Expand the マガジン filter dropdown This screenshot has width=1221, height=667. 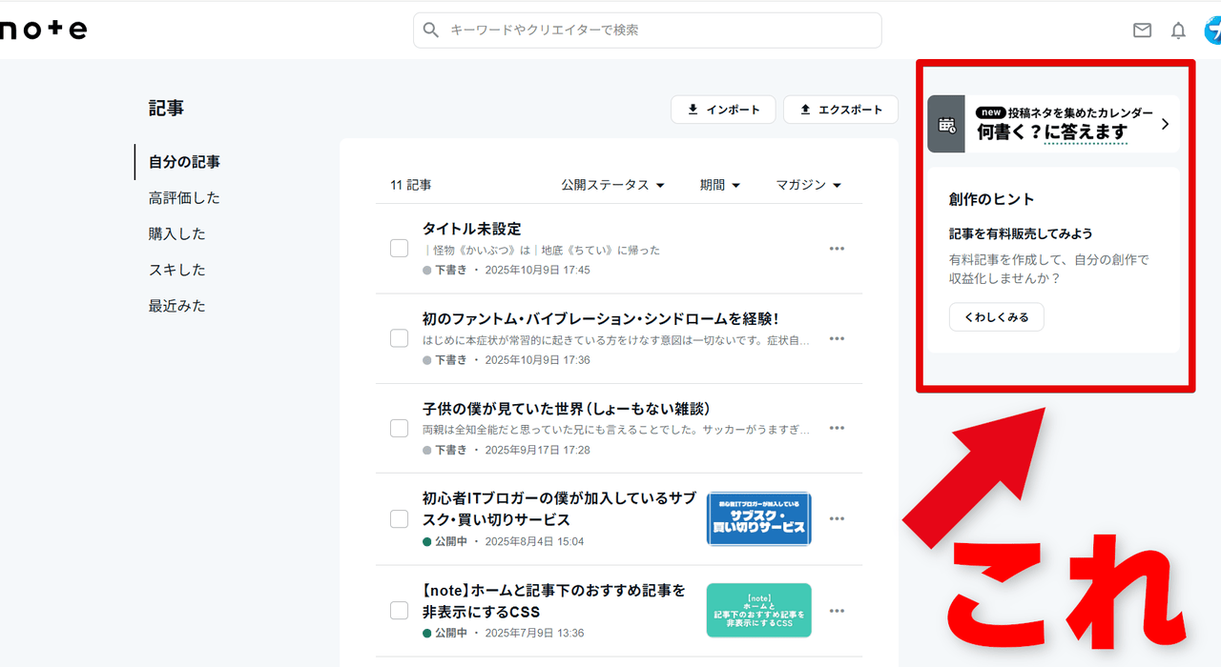click(808, 185)
